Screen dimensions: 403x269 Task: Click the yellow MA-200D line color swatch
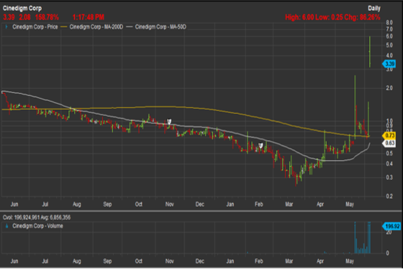coord(64,27)
